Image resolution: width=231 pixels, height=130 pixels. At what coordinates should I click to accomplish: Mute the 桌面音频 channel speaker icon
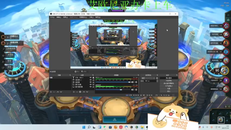point(133,90)
